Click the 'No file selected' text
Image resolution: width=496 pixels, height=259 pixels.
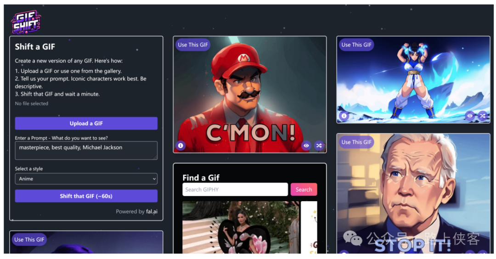click(32, 103)
